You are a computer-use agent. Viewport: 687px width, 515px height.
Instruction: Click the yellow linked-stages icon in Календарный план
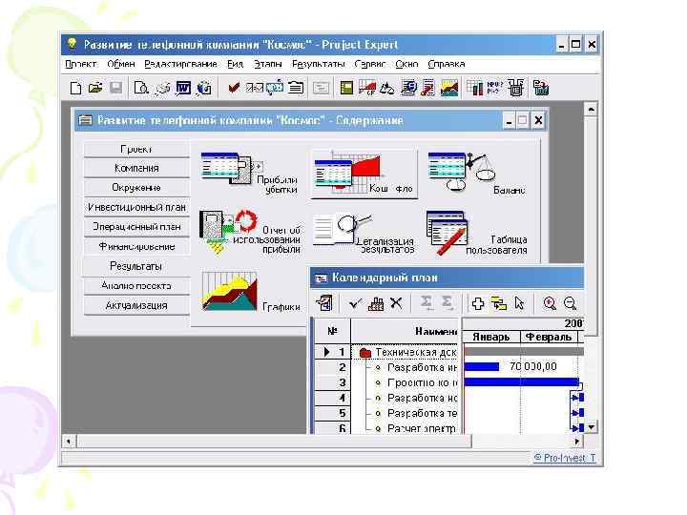tap(499, 303)
